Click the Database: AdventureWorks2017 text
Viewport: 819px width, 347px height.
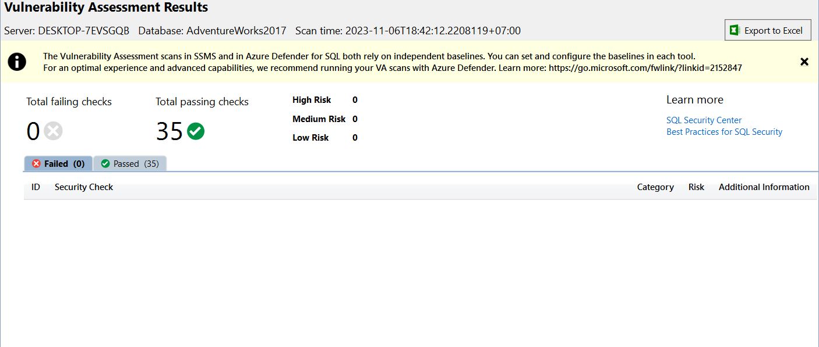pos(212,30)
